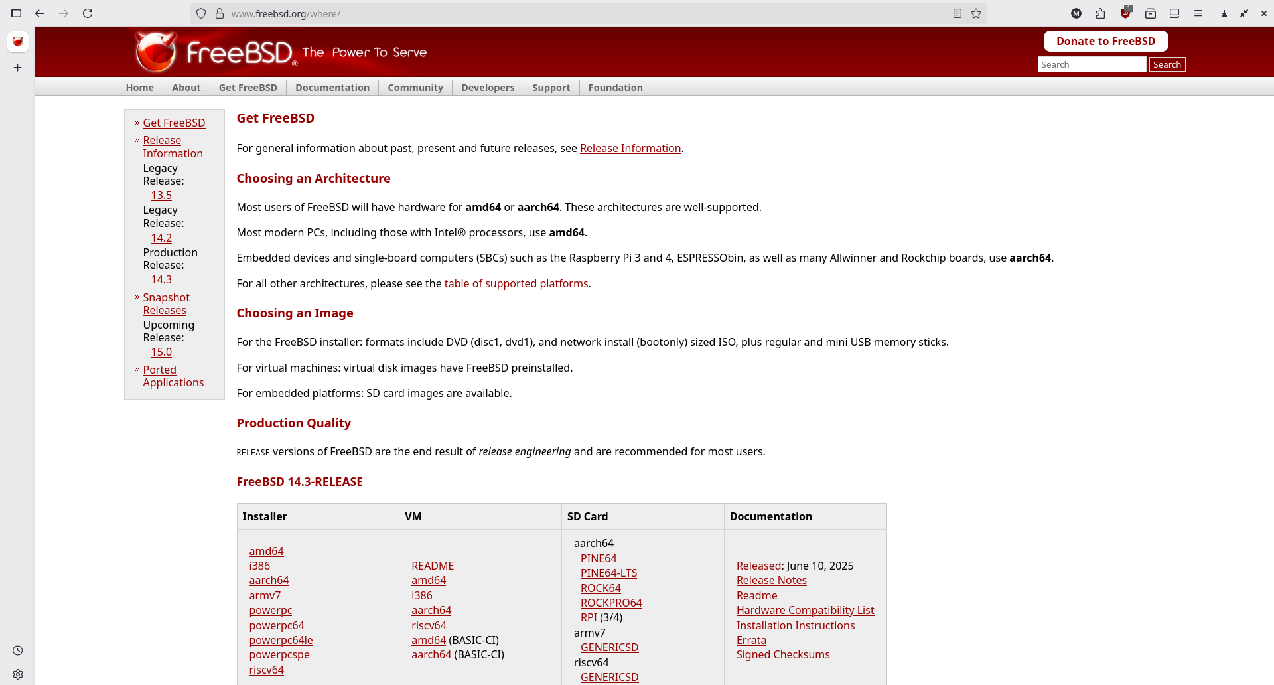Viewport: 1274px width, 685px height.
Task: Open PINE64-LTS SD card link
Action: pyautogui.click(x=608, y=573)
